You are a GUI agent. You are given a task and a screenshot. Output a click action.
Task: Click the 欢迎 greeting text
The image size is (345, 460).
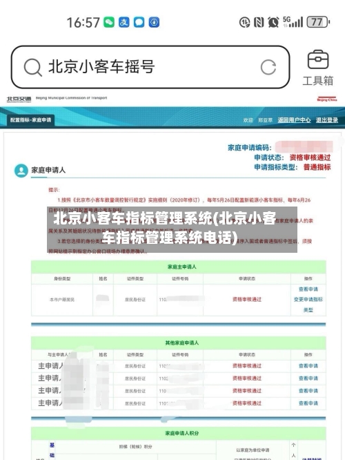[x=248, y=120]
